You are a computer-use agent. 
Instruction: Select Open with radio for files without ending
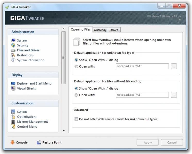click(76, 95)
